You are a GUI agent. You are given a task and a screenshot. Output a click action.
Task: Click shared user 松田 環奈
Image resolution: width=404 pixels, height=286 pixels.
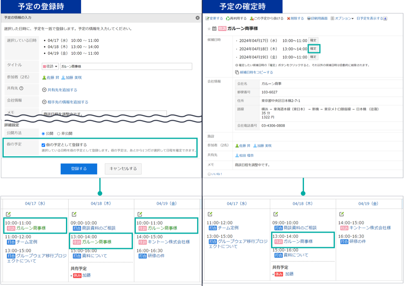pyautogui.click(x=245, y=156)
